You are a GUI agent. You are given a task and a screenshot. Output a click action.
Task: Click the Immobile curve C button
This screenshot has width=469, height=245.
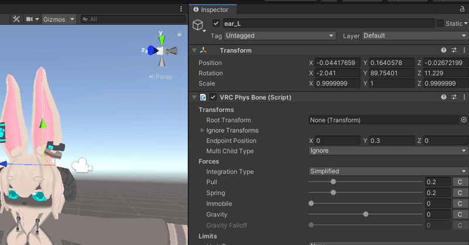pyautogui.click(x=460, y=204)
